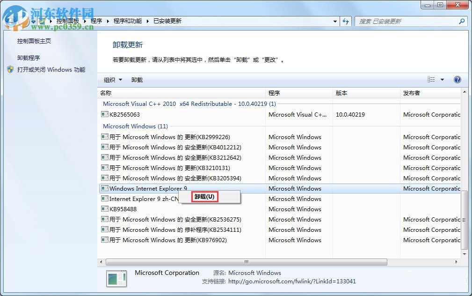Click 卸载程序 in the sidebar

point(29,57)
